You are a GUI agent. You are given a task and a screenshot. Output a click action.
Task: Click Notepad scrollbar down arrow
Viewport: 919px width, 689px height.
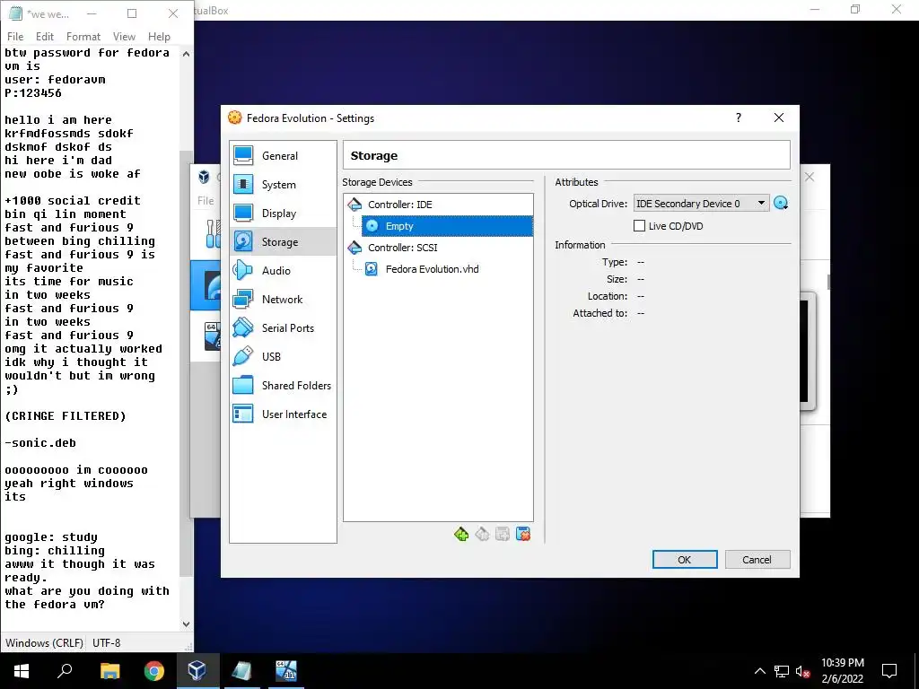pyautogui.click(x=186, y=624)
